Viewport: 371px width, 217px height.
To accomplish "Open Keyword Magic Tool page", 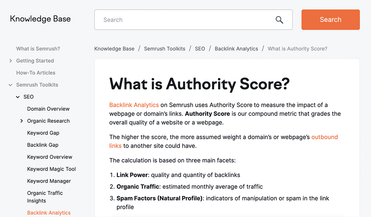I will (x=51, y=169).
